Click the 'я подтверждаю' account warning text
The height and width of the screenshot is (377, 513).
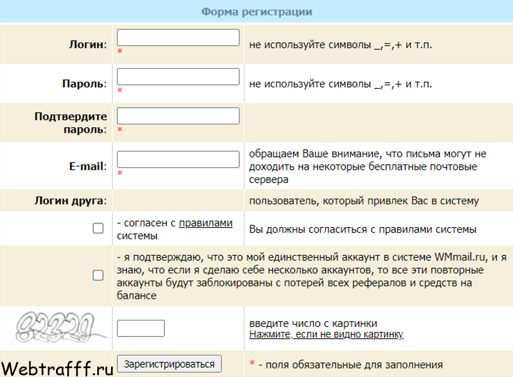[311, 276]
